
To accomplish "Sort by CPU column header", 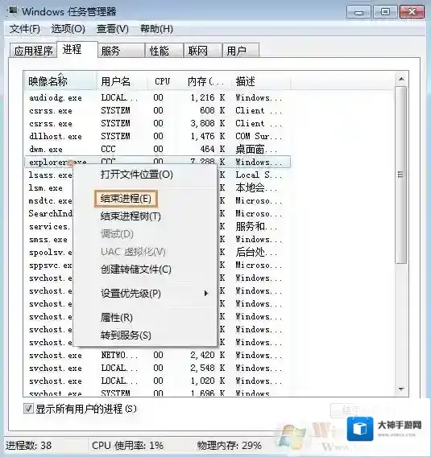I will [x=162, y=81].
